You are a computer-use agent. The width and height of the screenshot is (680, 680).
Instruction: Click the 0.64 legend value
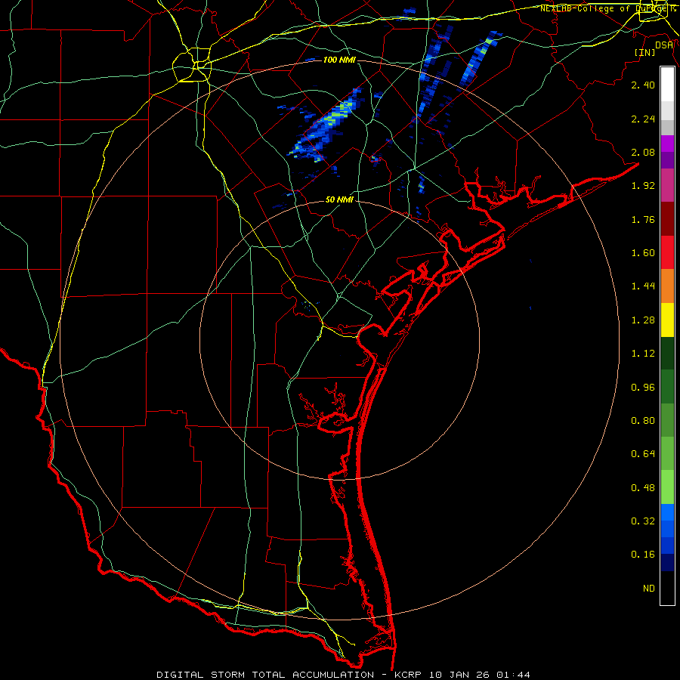pyautogui.click(x=643, y=454)
